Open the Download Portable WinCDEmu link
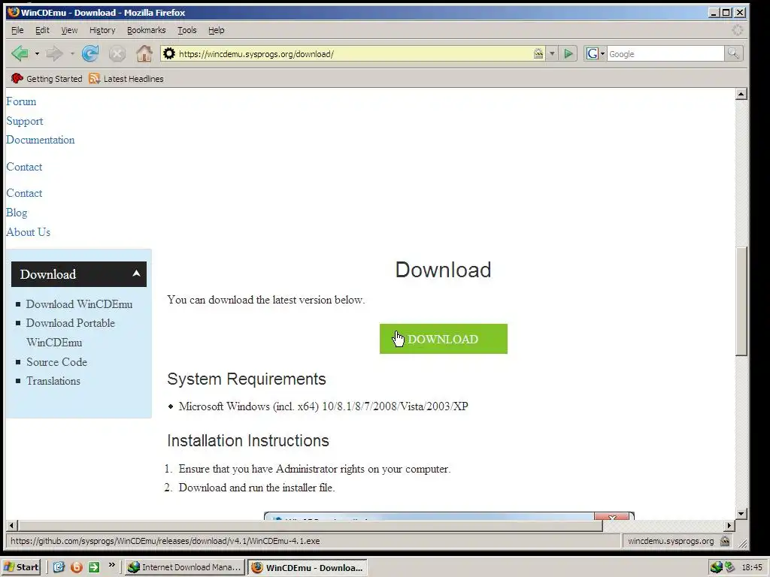This screenshot has height=577, width=770. point(70,333)
